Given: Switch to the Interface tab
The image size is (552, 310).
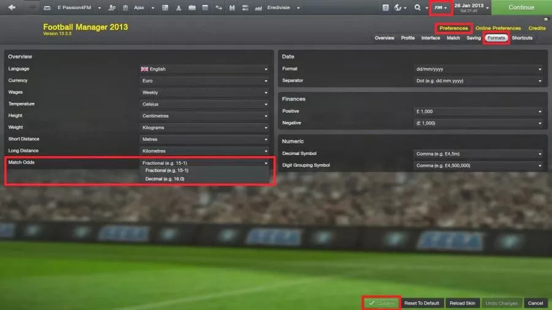Looking at the screenshot, I should tap(431, 38).
